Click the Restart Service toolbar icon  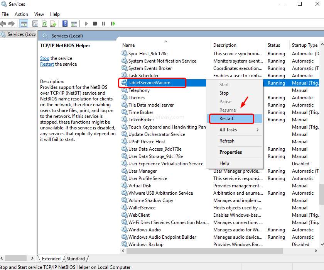pos(113,24)
